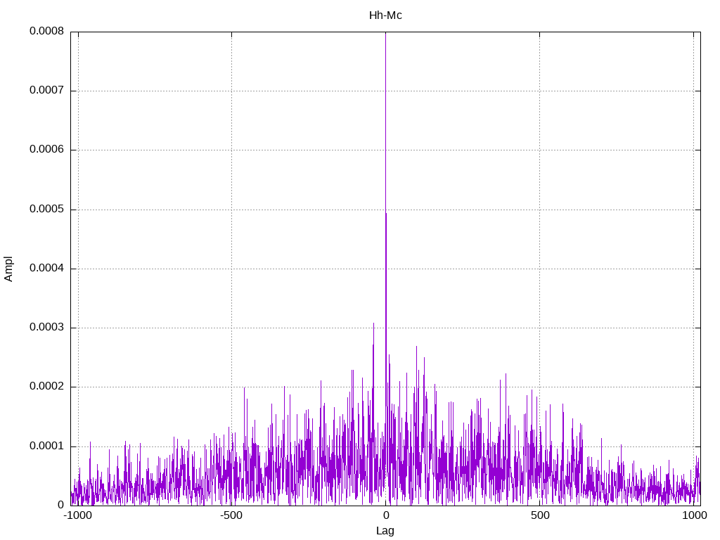
Task: Click the Lag x-axis label
Action: pos(385,531)
